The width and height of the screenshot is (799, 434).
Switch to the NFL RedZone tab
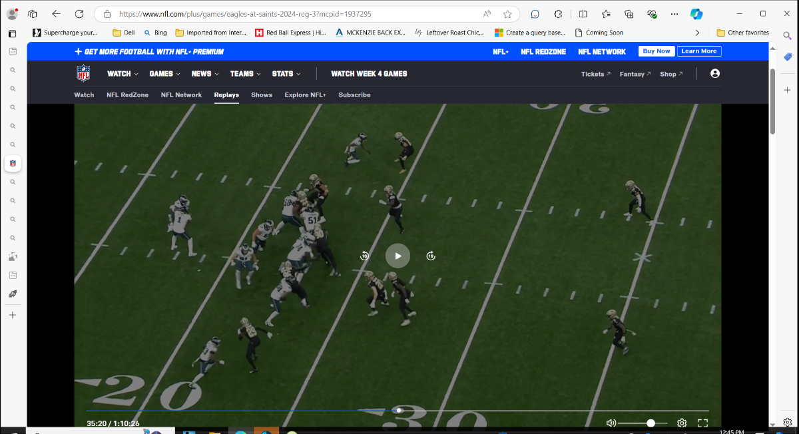(127, 95)
